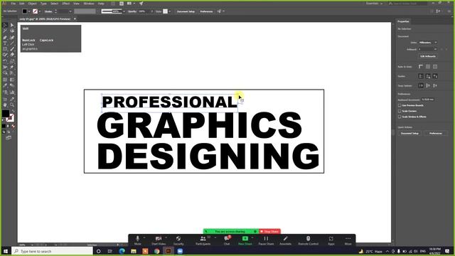Show rulers via Ruler & Grids icon

(421, 66)
